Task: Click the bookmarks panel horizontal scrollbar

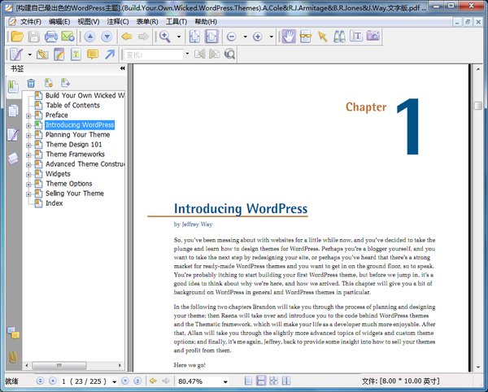Action: 59,365
